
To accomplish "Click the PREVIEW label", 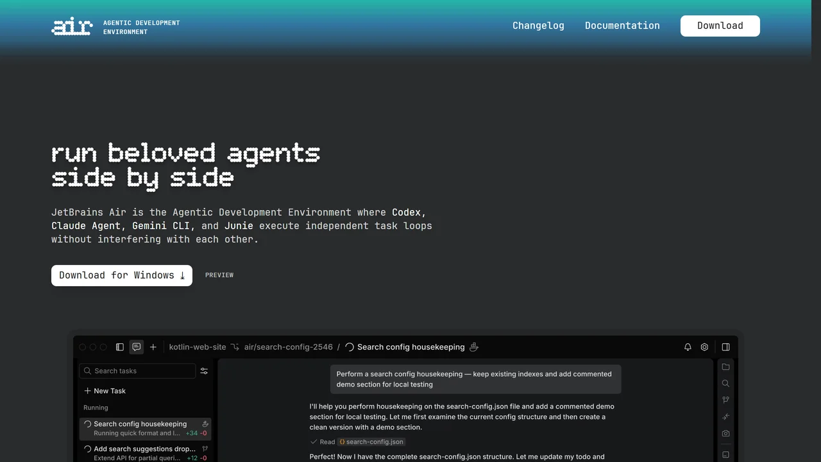I will click(x=219, y=275).
